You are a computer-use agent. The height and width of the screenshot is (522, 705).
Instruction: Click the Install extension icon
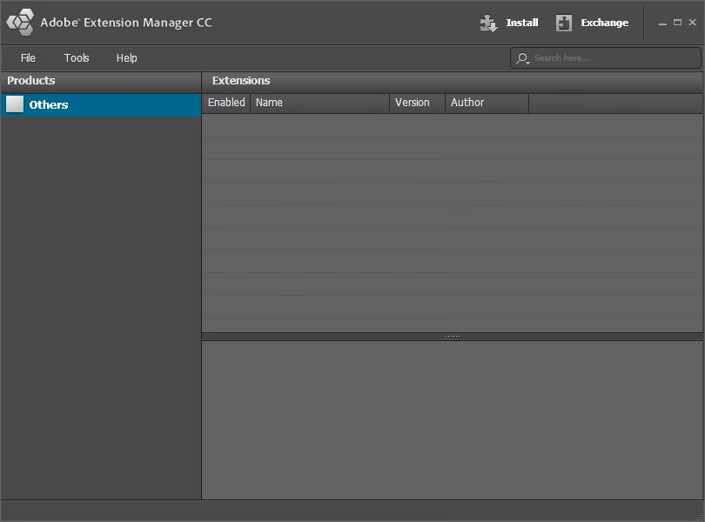[x=489, y=23]
